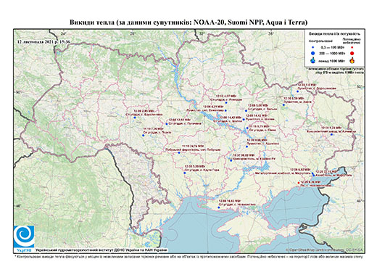
Task: Click the Ukrainian Hydrometeorological Institute caption
Action: click(x=101, y=250)
